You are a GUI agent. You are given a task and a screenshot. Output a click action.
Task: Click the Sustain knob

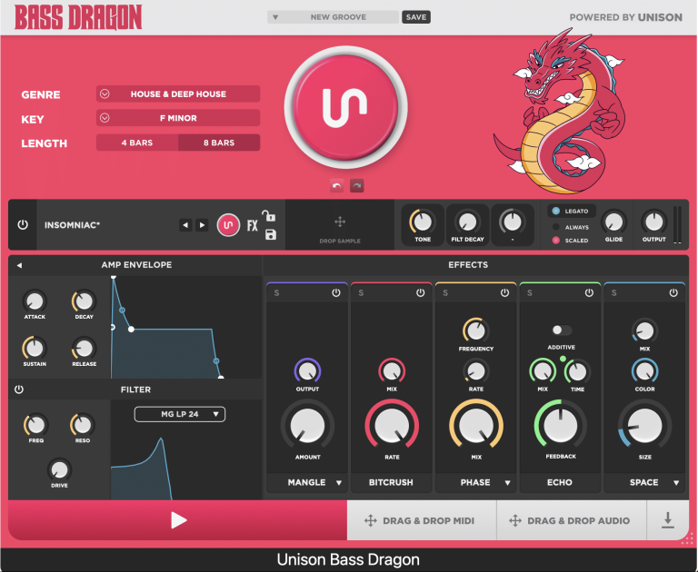[35, 349]
